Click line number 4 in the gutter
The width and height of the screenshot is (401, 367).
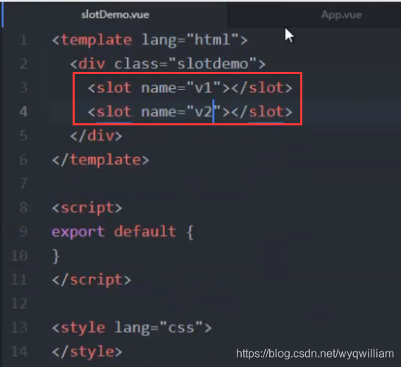click(x=23, y=112)
